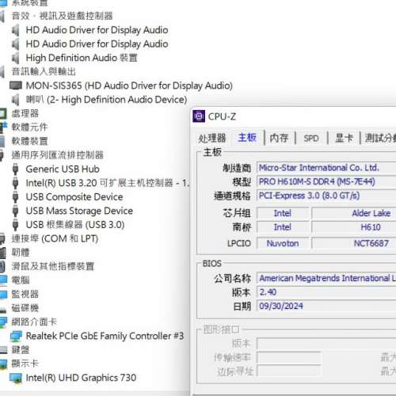Click the Alder Lake chipset field

click(354, 213)
